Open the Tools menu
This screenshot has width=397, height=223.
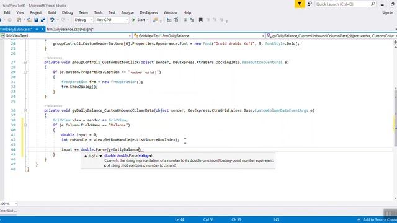(98, 12)
